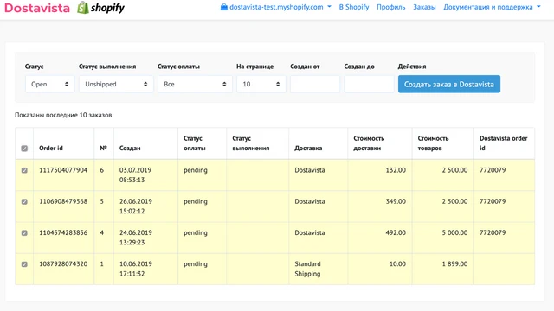Open the На странице count dropdown
The height and width of the screenshot is (311, 554).
pos(261,85)
